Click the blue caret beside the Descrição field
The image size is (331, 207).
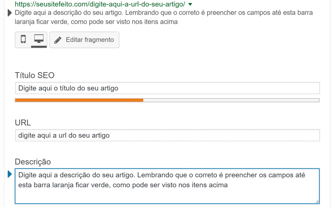[10, 174]
